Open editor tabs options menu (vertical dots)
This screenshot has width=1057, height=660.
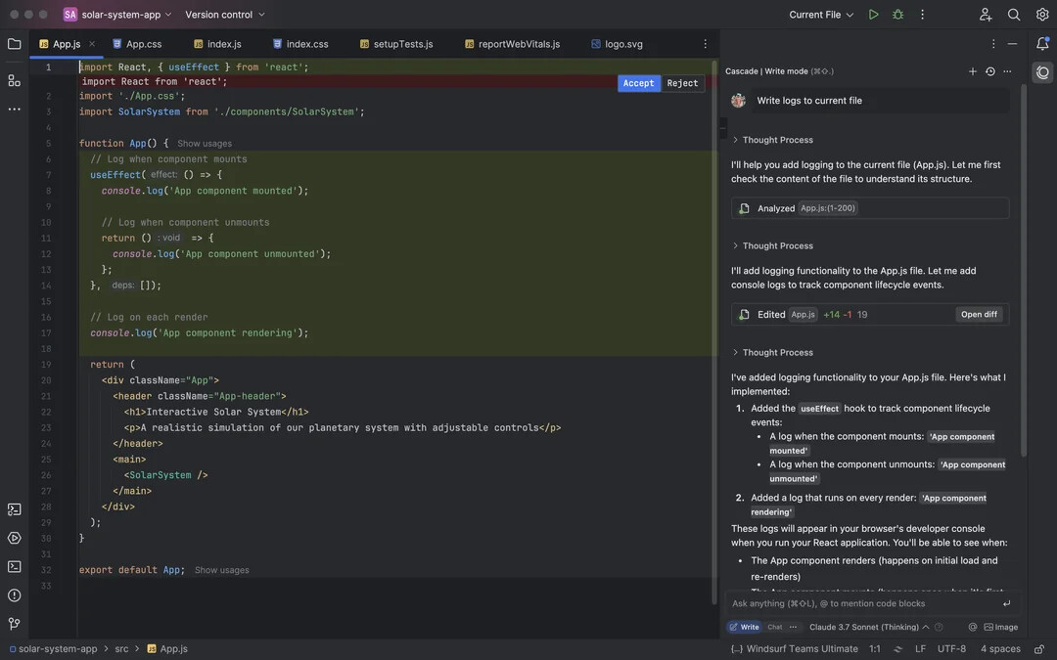[705, 44]
